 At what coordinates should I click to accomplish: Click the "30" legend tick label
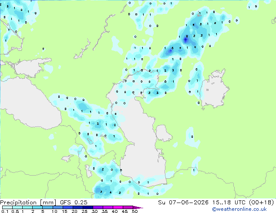coord(94,211)
